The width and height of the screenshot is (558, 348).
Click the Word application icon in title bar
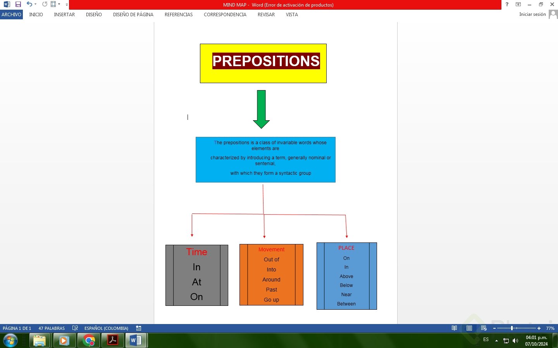click(x=7, y=4)
